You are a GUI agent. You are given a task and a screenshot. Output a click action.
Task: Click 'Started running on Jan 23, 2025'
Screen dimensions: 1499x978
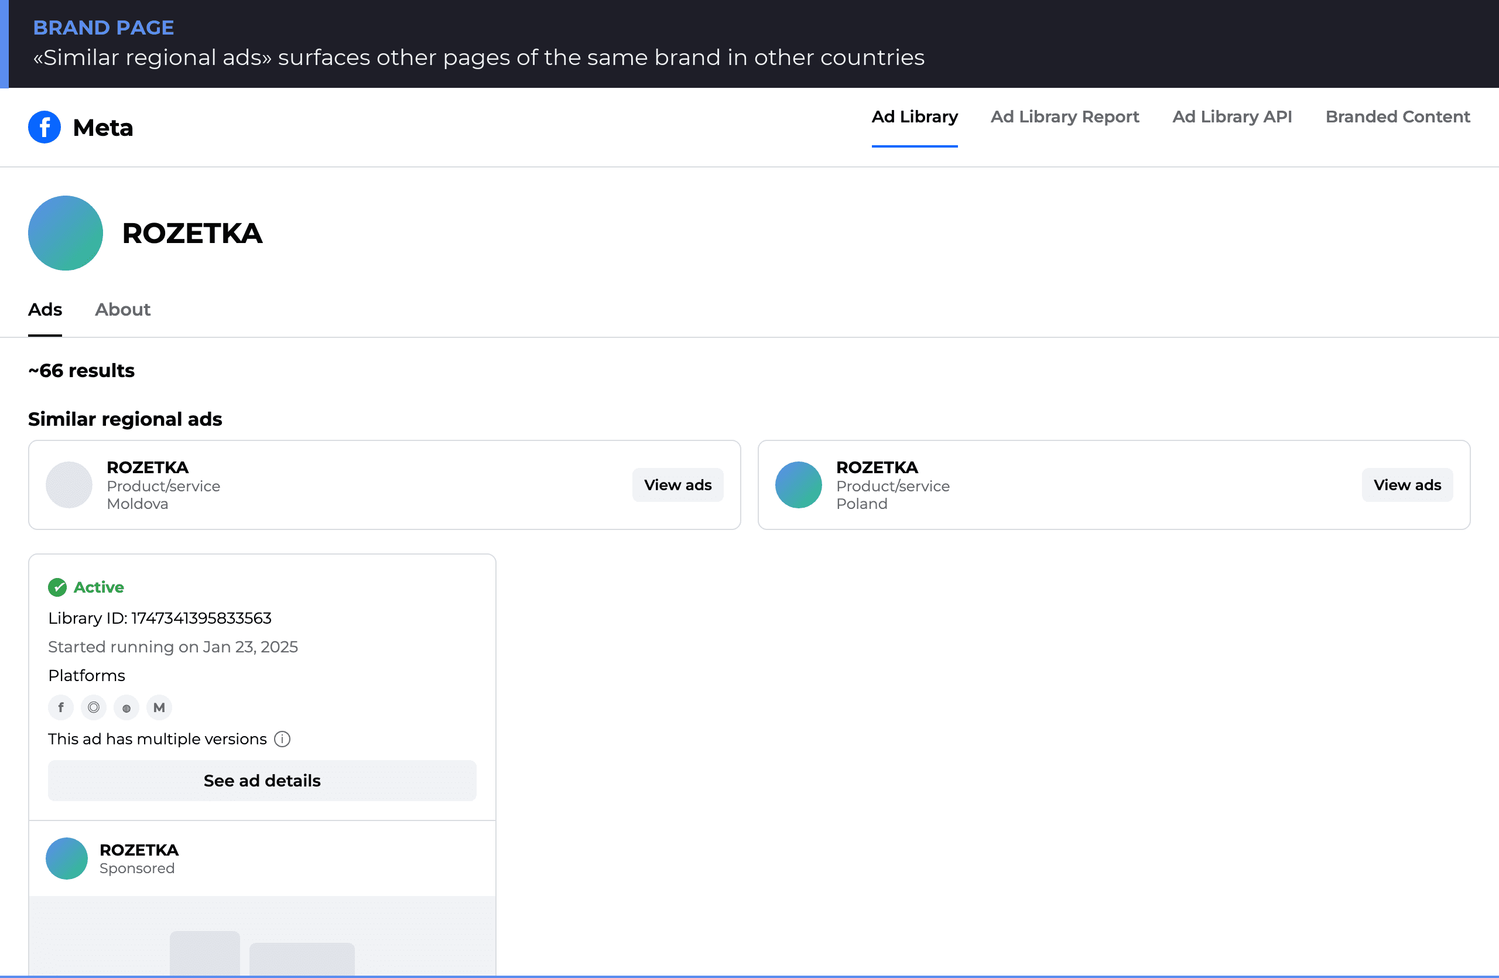point(173,647)
